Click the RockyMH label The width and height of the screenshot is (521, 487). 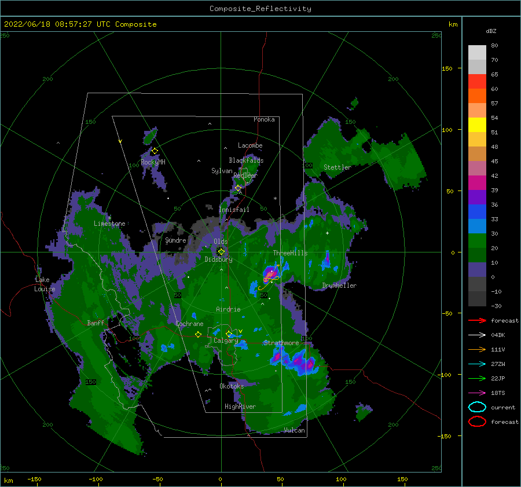pos(153,162)
